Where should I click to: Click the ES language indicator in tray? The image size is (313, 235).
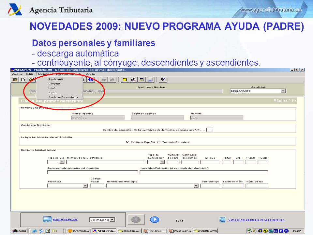click(276, 231)
